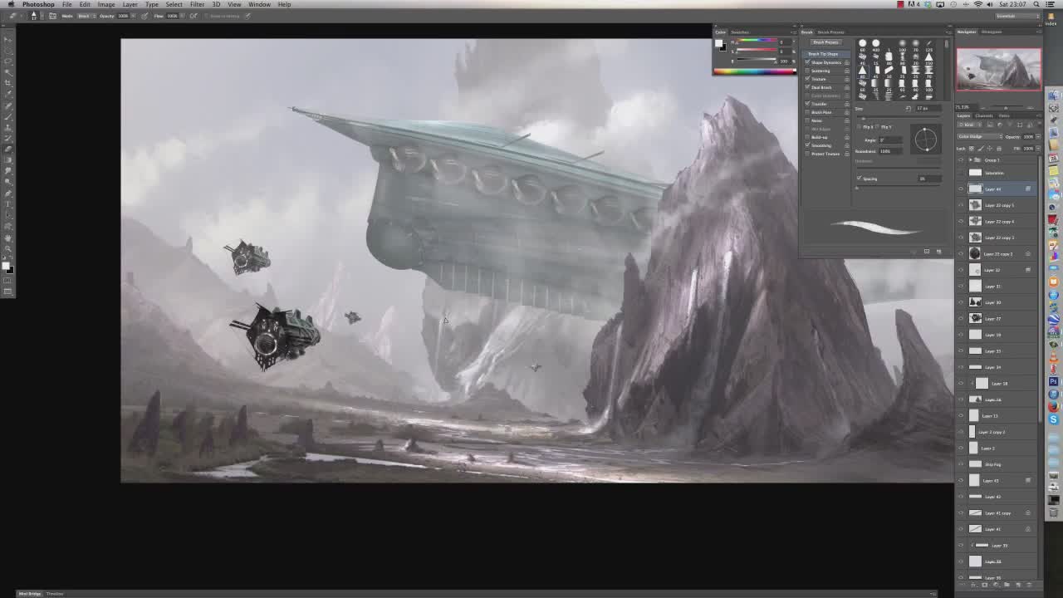Enable the Scattering brush option checkbox
Image resolution: width=1063 pixels, height=598 pixels.
[807, 71]
